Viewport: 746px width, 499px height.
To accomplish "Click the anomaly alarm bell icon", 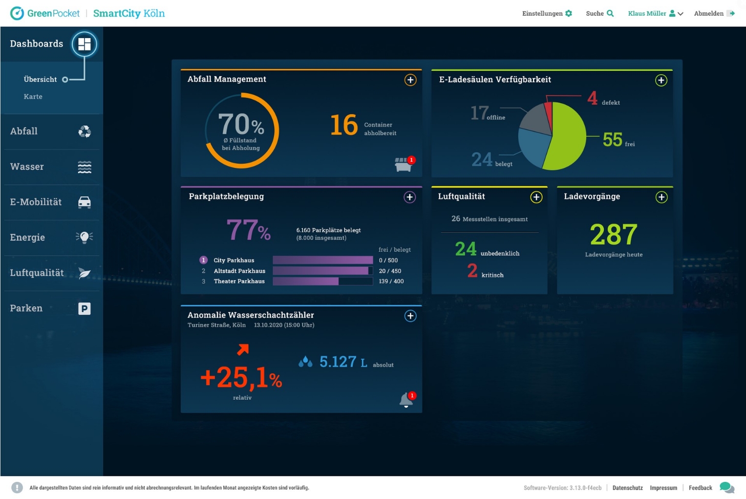I will 406,400.
